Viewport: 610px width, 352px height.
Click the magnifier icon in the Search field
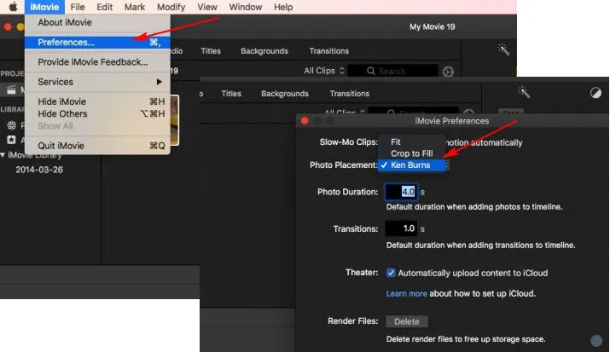(x=371, y=71)
